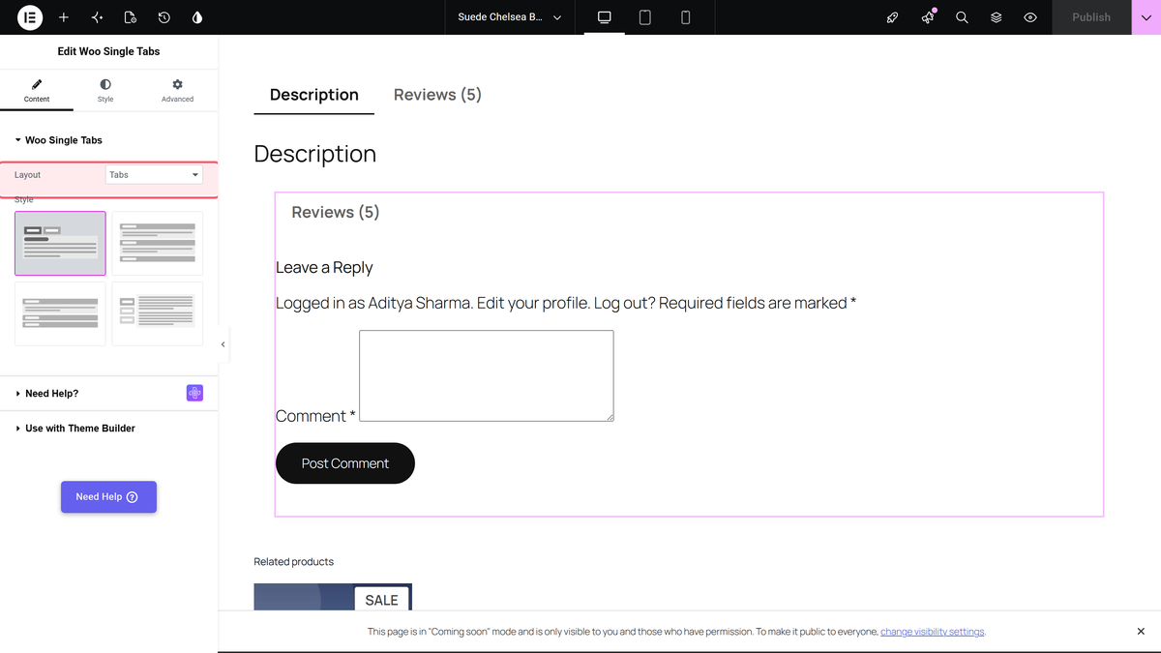Select the third style thumbnail with three bars

click(60, 313)
